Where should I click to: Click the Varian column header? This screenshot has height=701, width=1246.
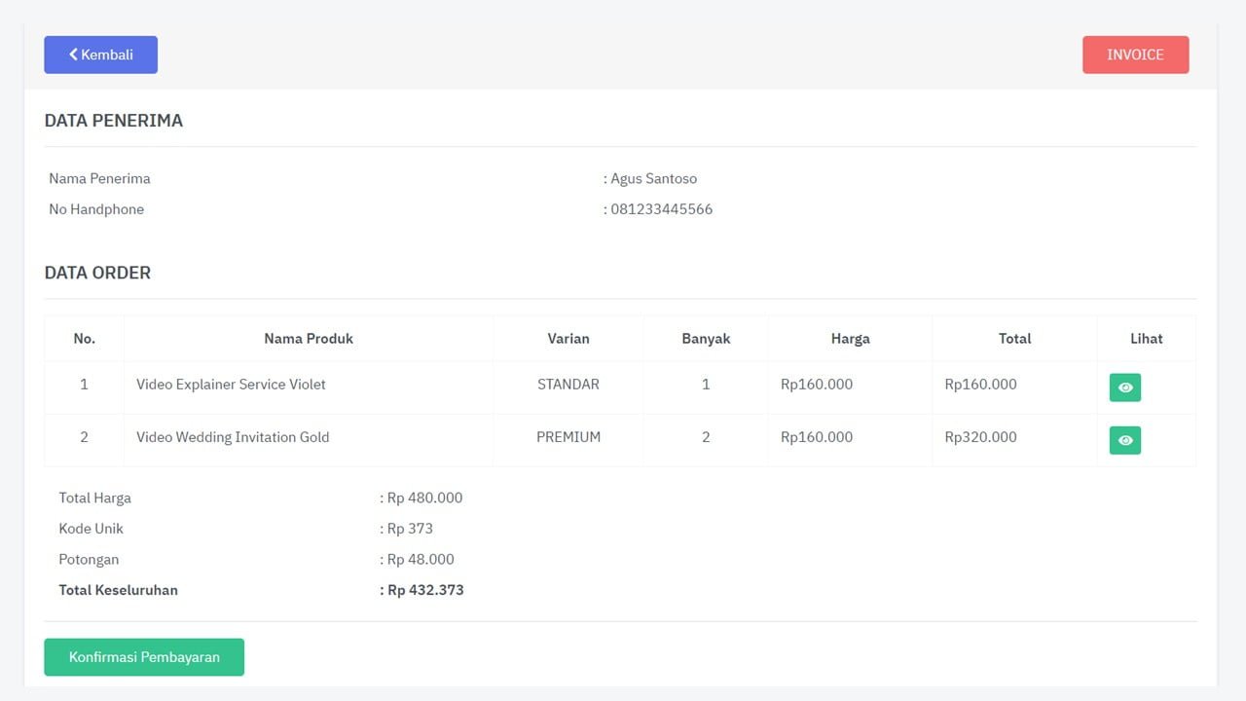(568, 339)
